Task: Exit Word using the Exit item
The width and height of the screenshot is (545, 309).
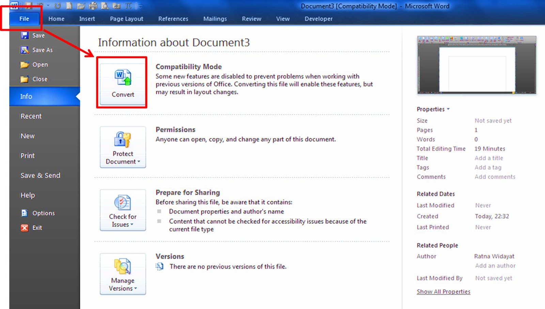Action: 31,227
